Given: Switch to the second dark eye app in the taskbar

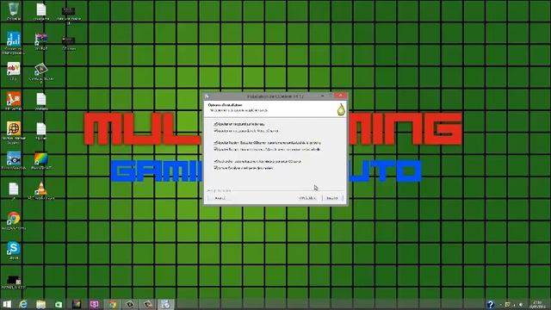Looking at the screenshot, I should (x=147, y=304).
